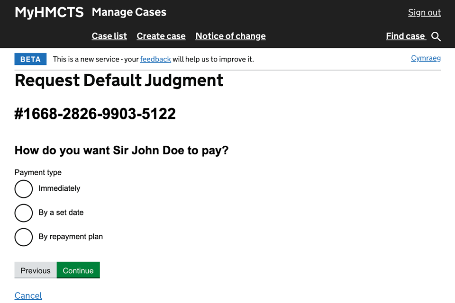Click the Request Default Judgment heading
455x303 pixels.
pyautogui.click(x=119, y=80)
